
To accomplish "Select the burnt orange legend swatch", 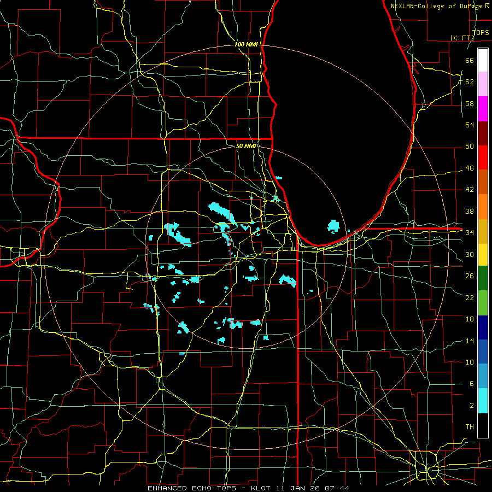I will [483, 181].
